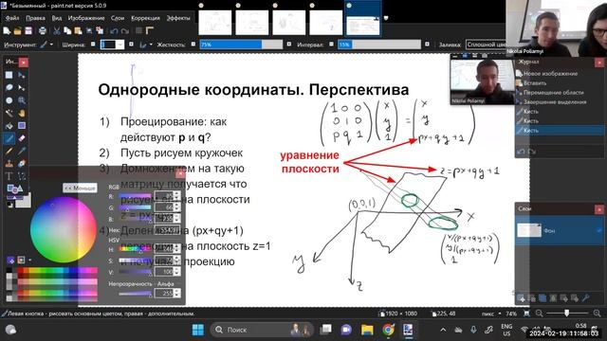The image size is (607, 341).
Task: Add a new layer in Layers panel
Action: [522, 298]
